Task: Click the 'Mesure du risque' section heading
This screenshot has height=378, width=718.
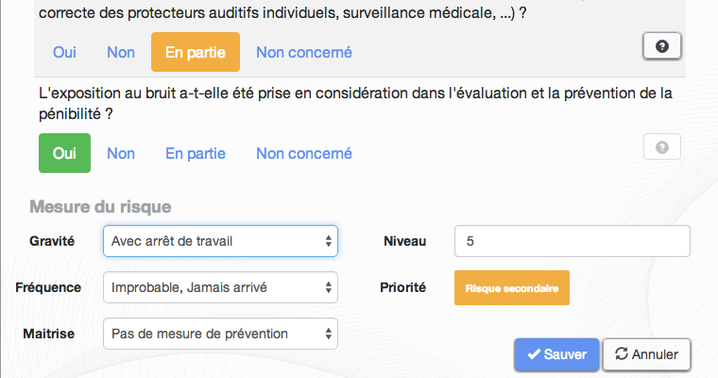Action: pyautogui.click(x=100, y=206)
